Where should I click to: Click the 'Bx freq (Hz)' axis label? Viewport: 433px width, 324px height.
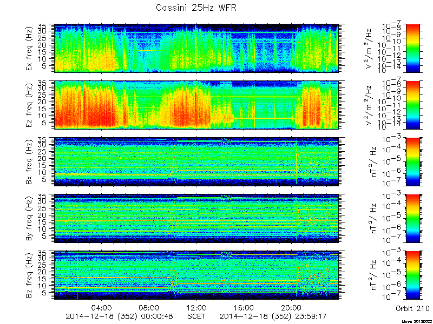pos(29,162)
